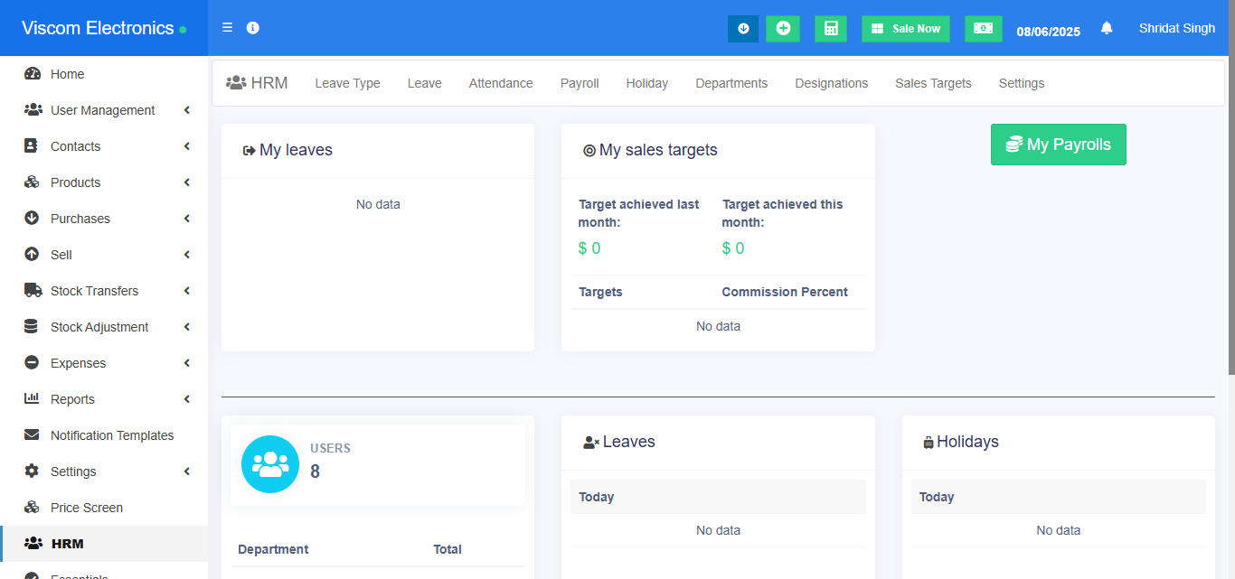Click the cyan users group icon
1235x579 pixels.
click(x=270, y=464)
